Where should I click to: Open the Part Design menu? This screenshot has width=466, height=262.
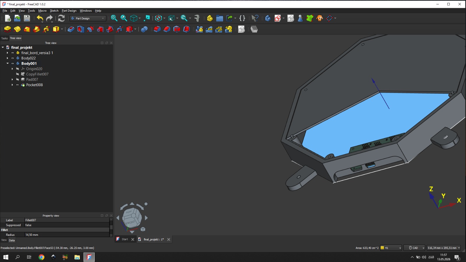click(69, 11)
